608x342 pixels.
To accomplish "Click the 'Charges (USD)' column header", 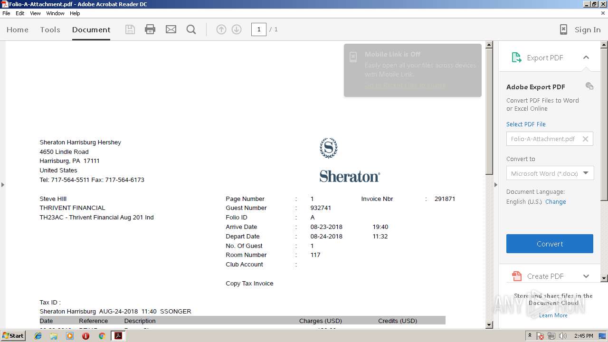I will coord(321,321).
